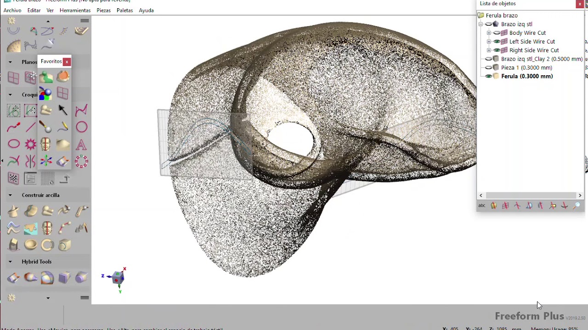Screen dimensions: 588x330
Task: Click the palette scroll-down arrow at toolbar bottom
Action: point(48,298)
